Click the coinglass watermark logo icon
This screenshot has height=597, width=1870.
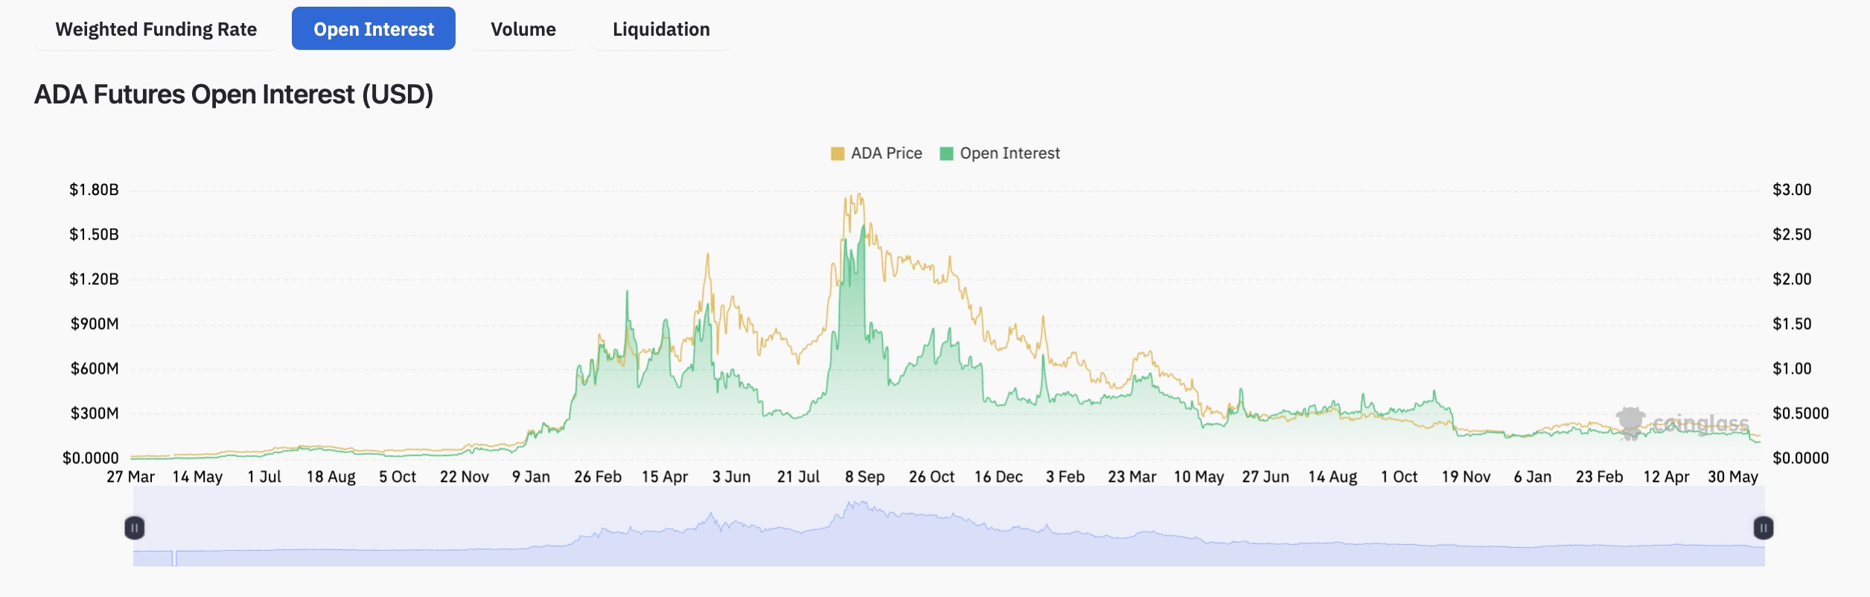(x=1630, y=423)
